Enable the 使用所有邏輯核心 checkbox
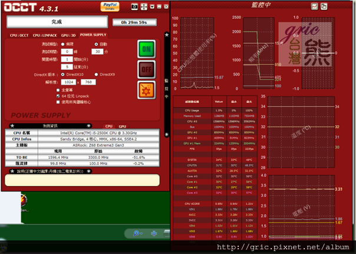356x254 pixels. tap(58, 102)
